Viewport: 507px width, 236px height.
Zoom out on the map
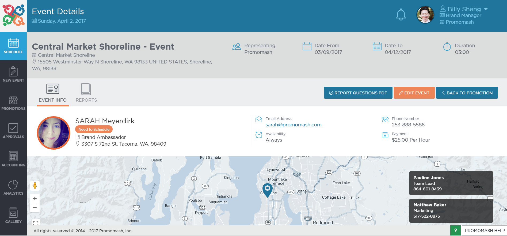[x=35, y=208]
